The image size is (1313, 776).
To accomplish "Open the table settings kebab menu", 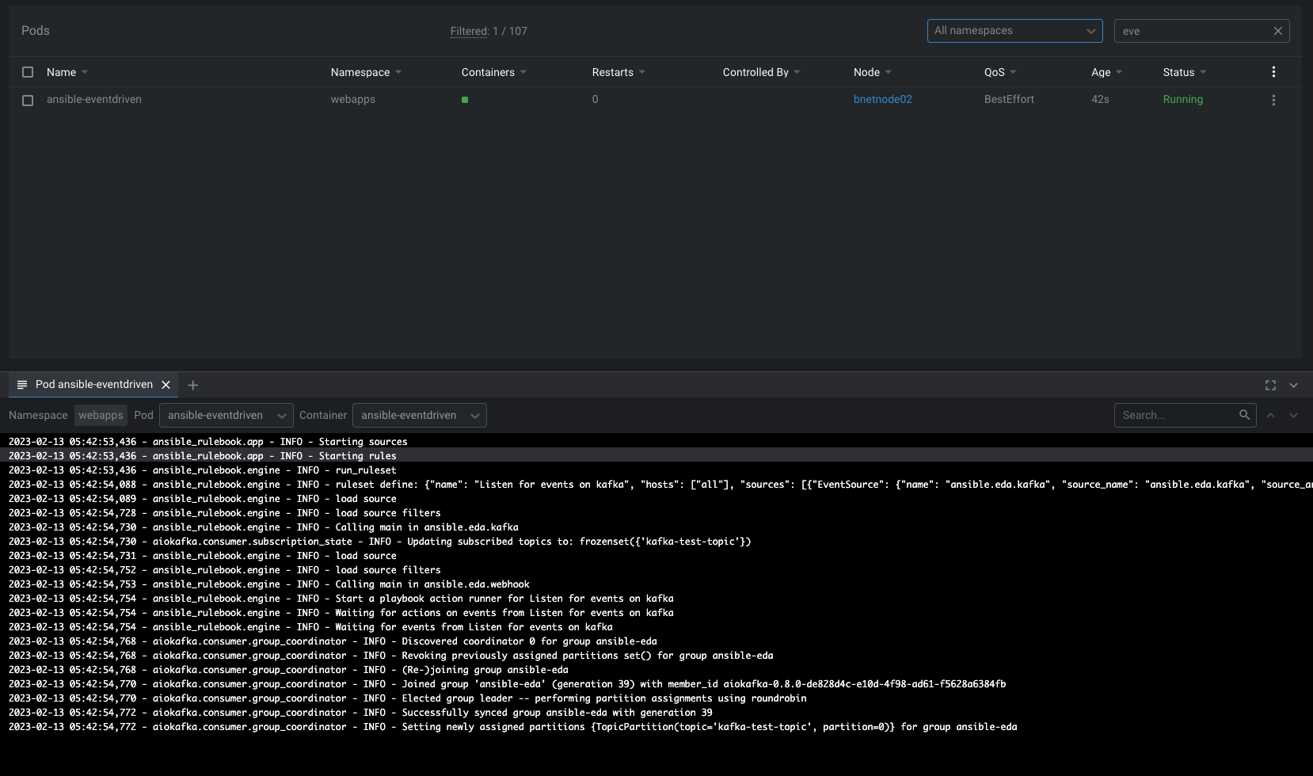I will point(1273,71).
